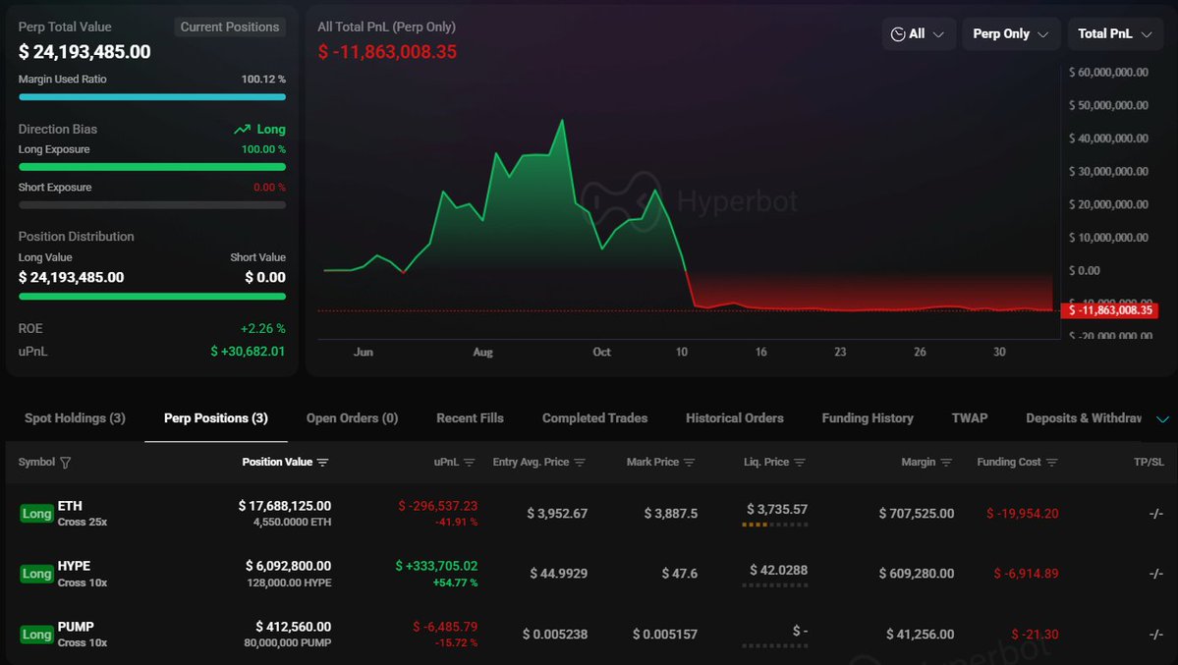The height and width of the screenshot is (665, 1178).
Task: Click the PUMP symbol name
Action: pyautogui.click(x=76, y=627)
